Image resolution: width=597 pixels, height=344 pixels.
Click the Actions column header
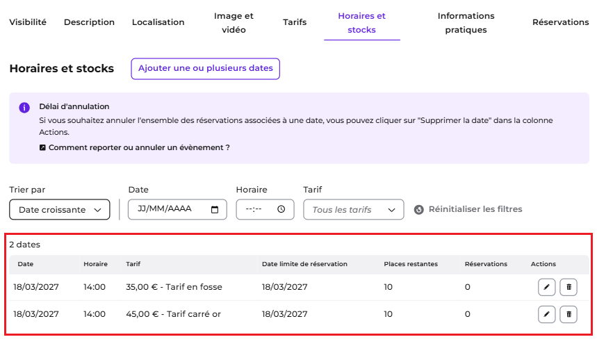[543, 264]
